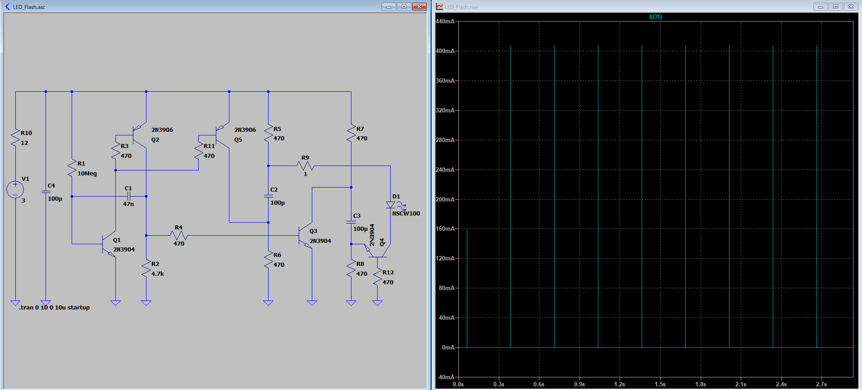Click the 1.5s time axis label

click(x=660, y=384)
